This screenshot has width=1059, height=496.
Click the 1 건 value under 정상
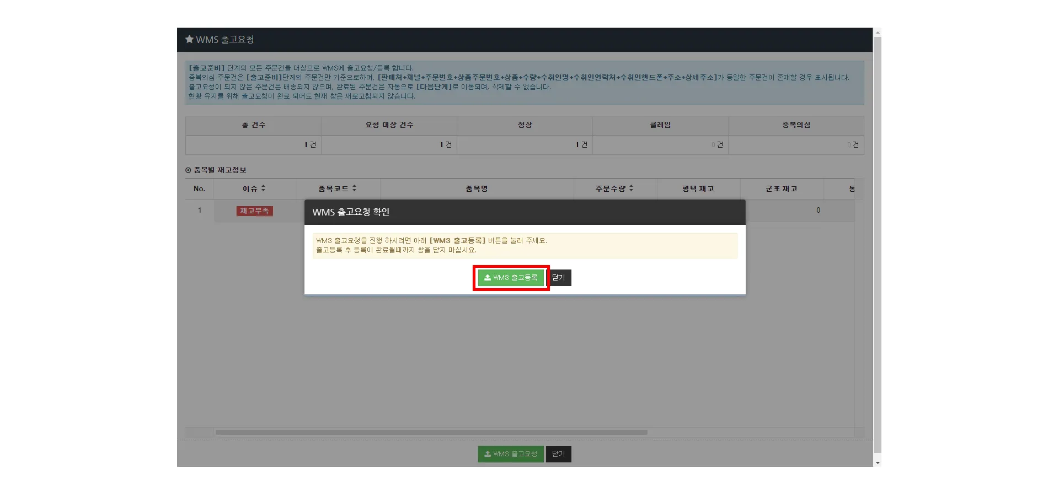(581, 145)
